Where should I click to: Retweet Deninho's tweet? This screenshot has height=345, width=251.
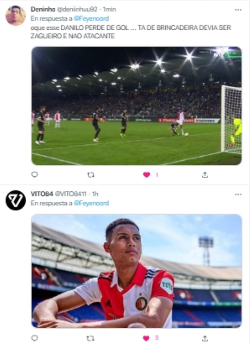pos(91,175)
